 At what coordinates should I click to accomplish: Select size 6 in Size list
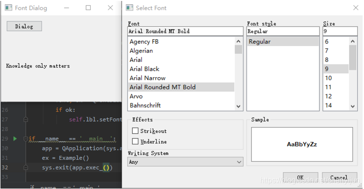click(x=336, y=41)
